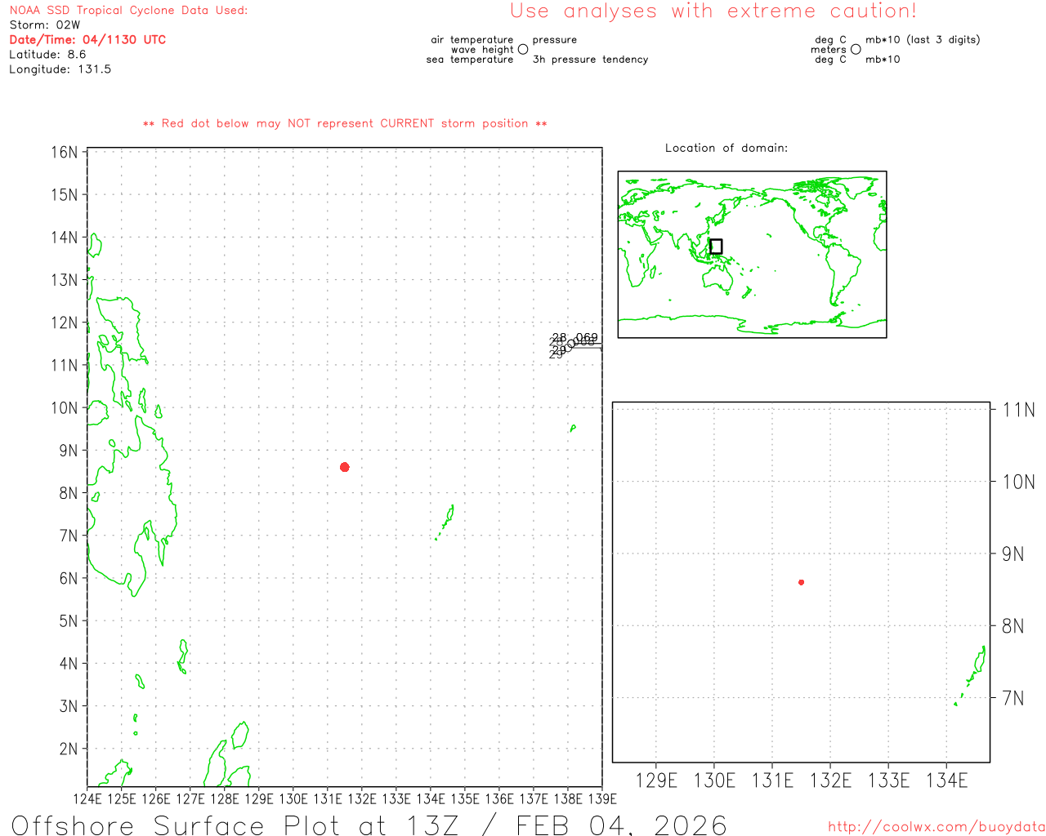Screen dimensions: 1046x836
Task: Click the '8N' label on inset map axis
Action: (1013, 626)
